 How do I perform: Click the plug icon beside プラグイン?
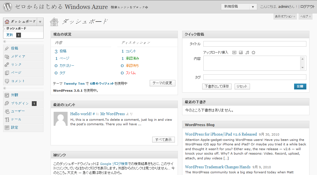(7, 103)
